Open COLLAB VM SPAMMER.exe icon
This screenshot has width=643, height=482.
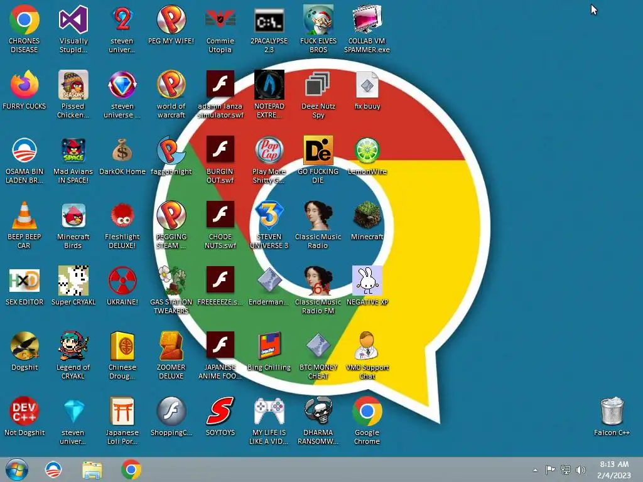point(367,19)
